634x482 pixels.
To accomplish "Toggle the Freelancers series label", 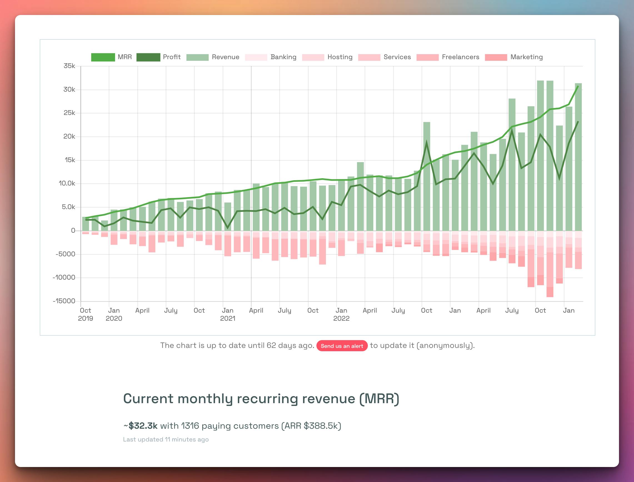I will 461,57.
